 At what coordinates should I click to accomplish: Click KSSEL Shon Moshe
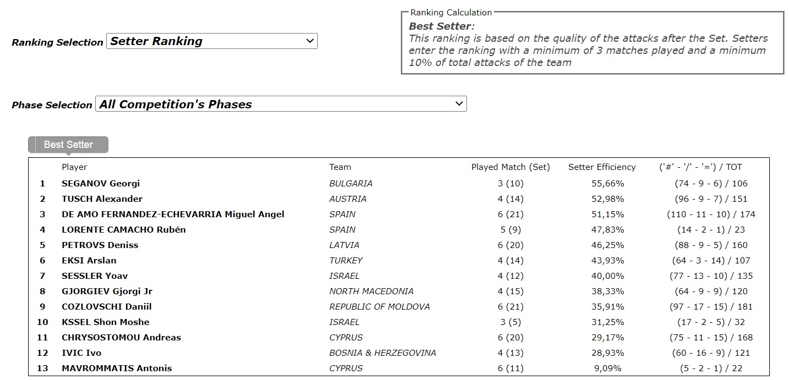tap(105, 322)
